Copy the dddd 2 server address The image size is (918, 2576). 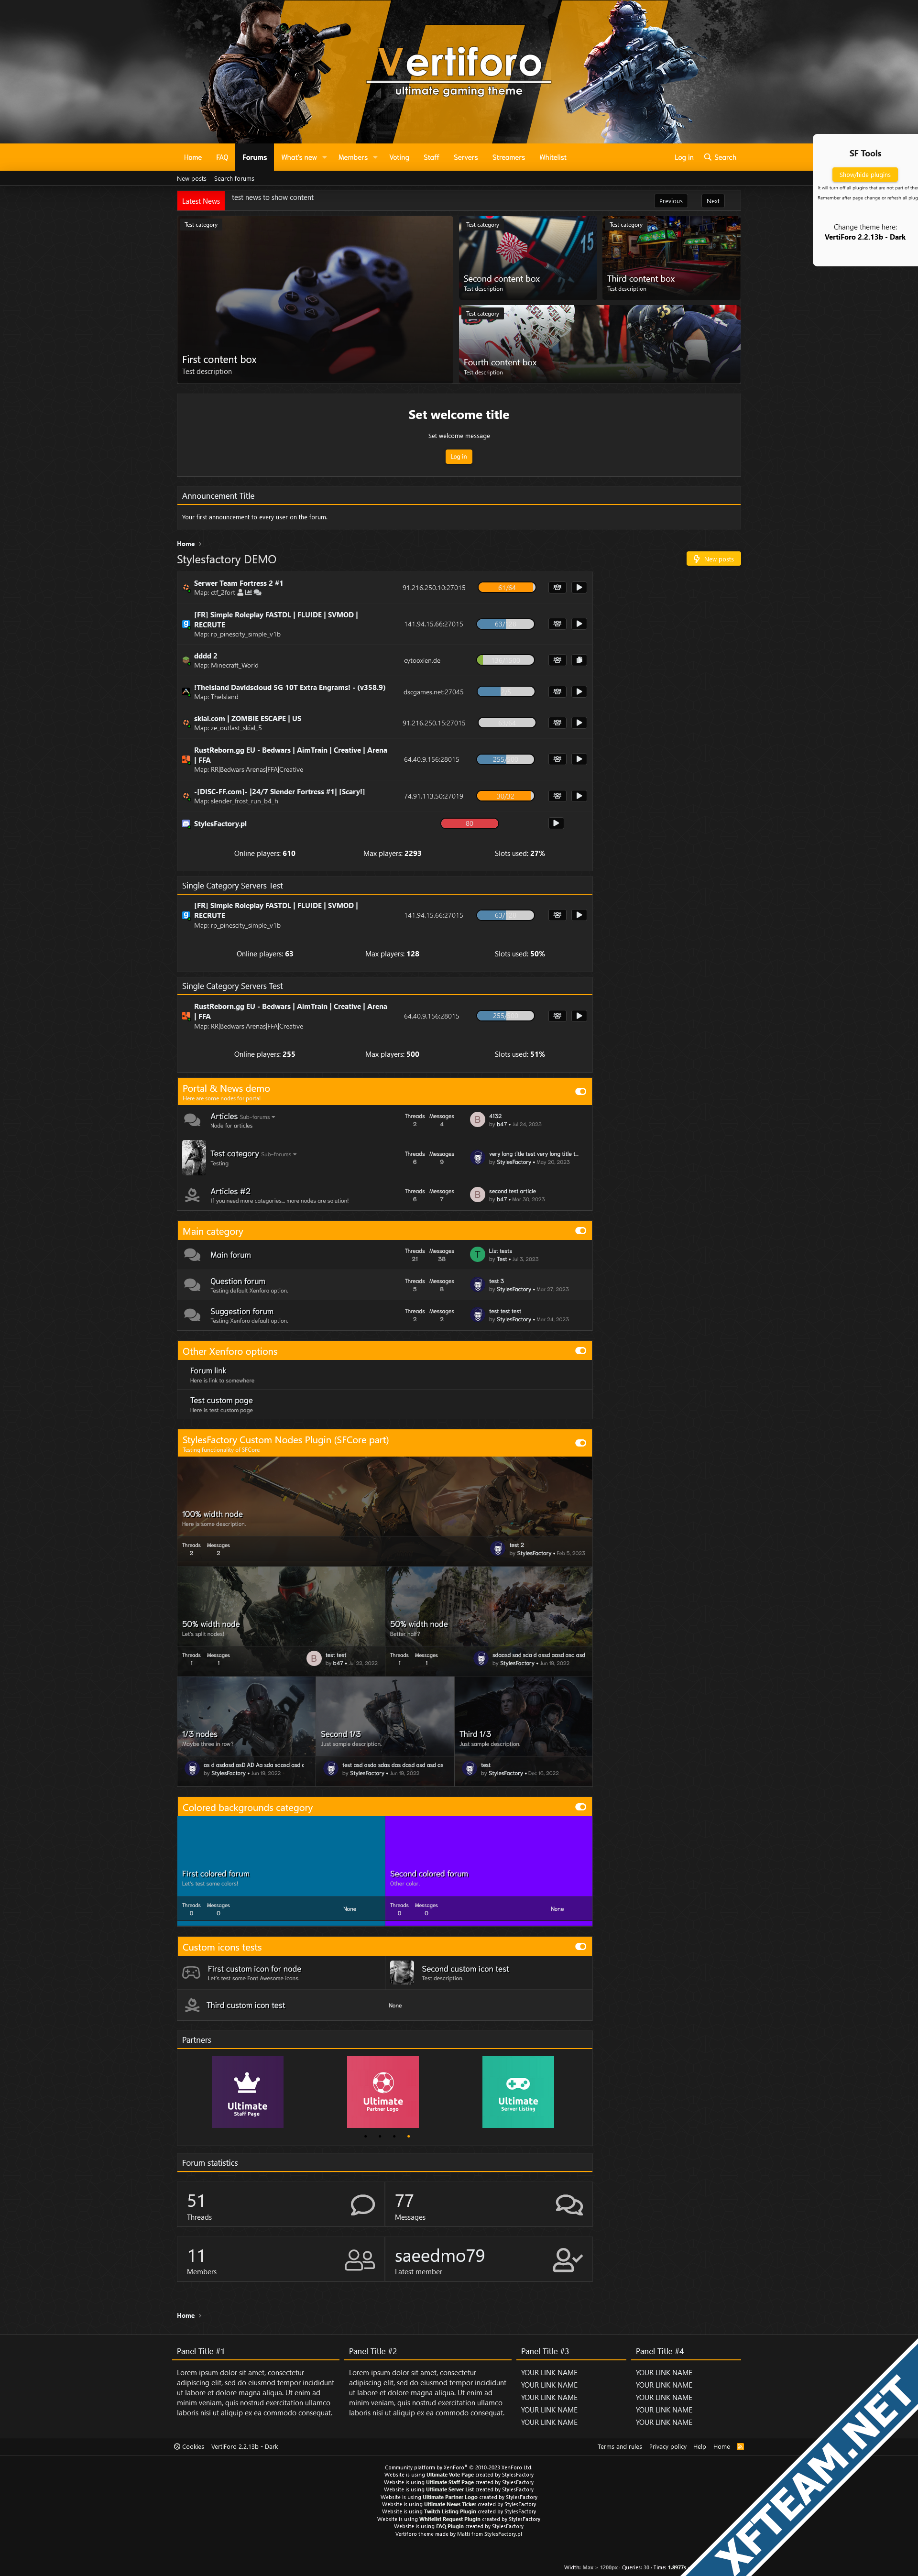pos(578,660)
